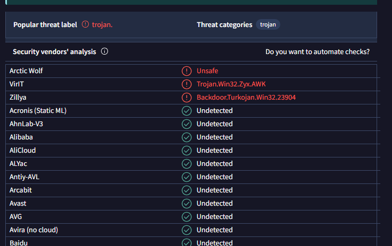Click the green checkmark for Avira (no cloud)
Screen dimensions: 392x246
pyautogui.click(x=187, y=230)
